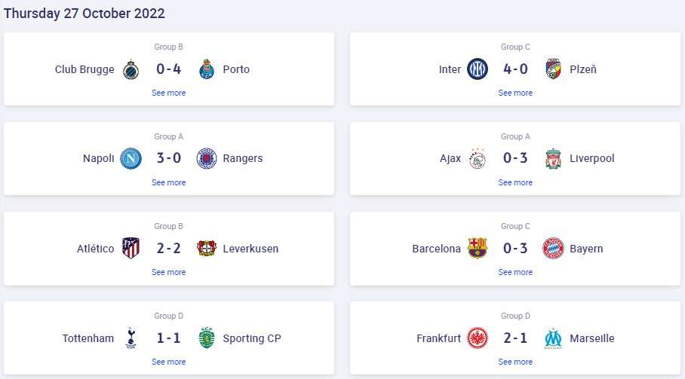The height and width of the screenshot is (379, 685).
Task: Click the Barcelona 0-3 Bayern score
Action: point(515,249)
